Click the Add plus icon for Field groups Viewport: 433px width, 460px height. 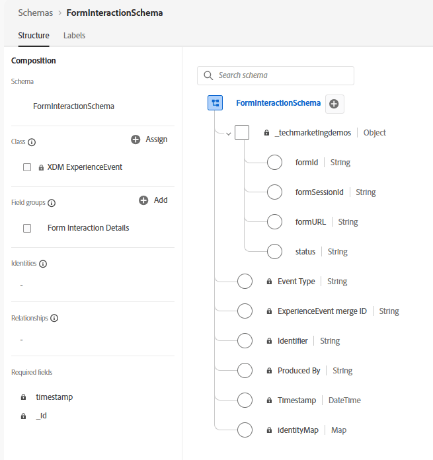[143, 200]
